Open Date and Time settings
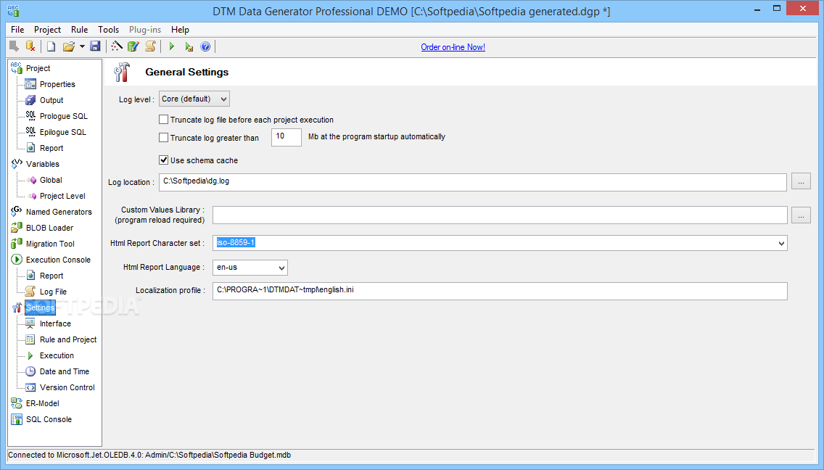Viewport: 824px width, 470px height. pos(64,371)
